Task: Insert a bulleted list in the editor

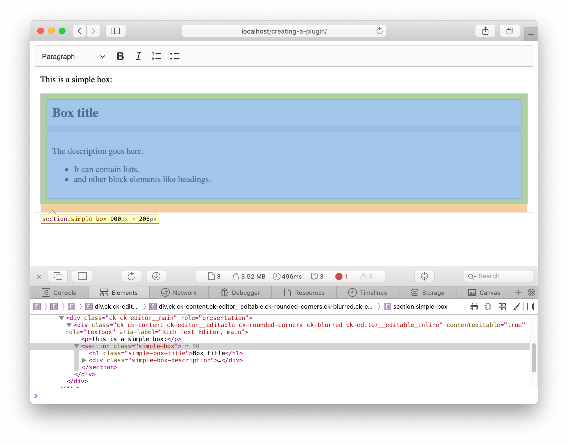Action: pos(175,56)
